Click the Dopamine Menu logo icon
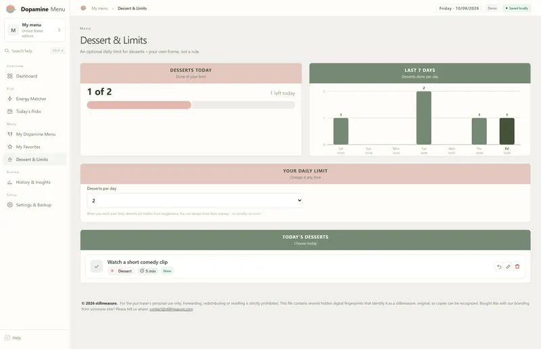The width and height of the screenshot is (541, 349). (11, 9)
